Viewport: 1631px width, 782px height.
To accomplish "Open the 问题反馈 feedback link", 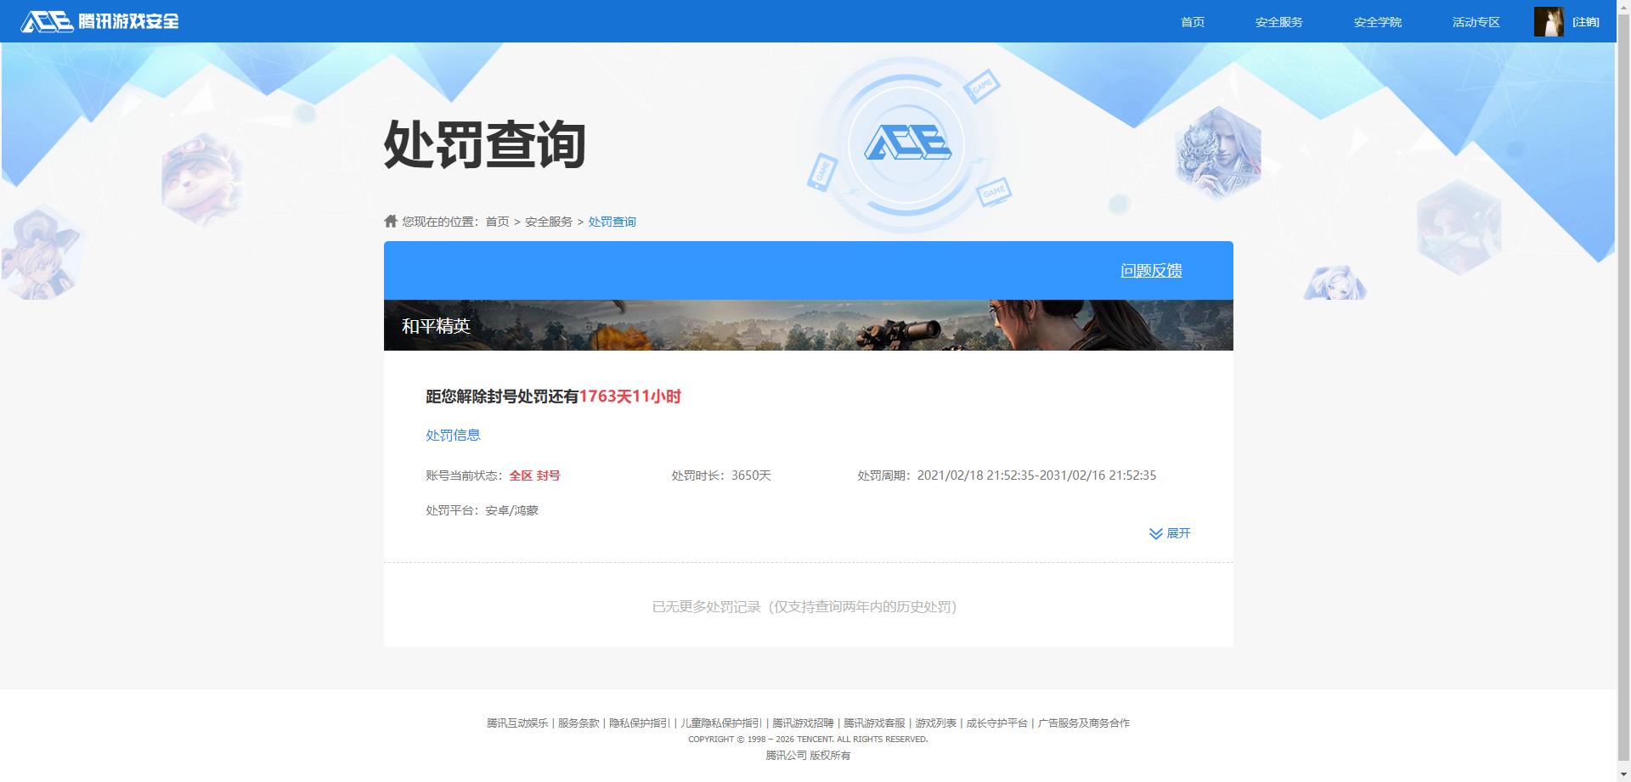I will tap(1150, 270).
